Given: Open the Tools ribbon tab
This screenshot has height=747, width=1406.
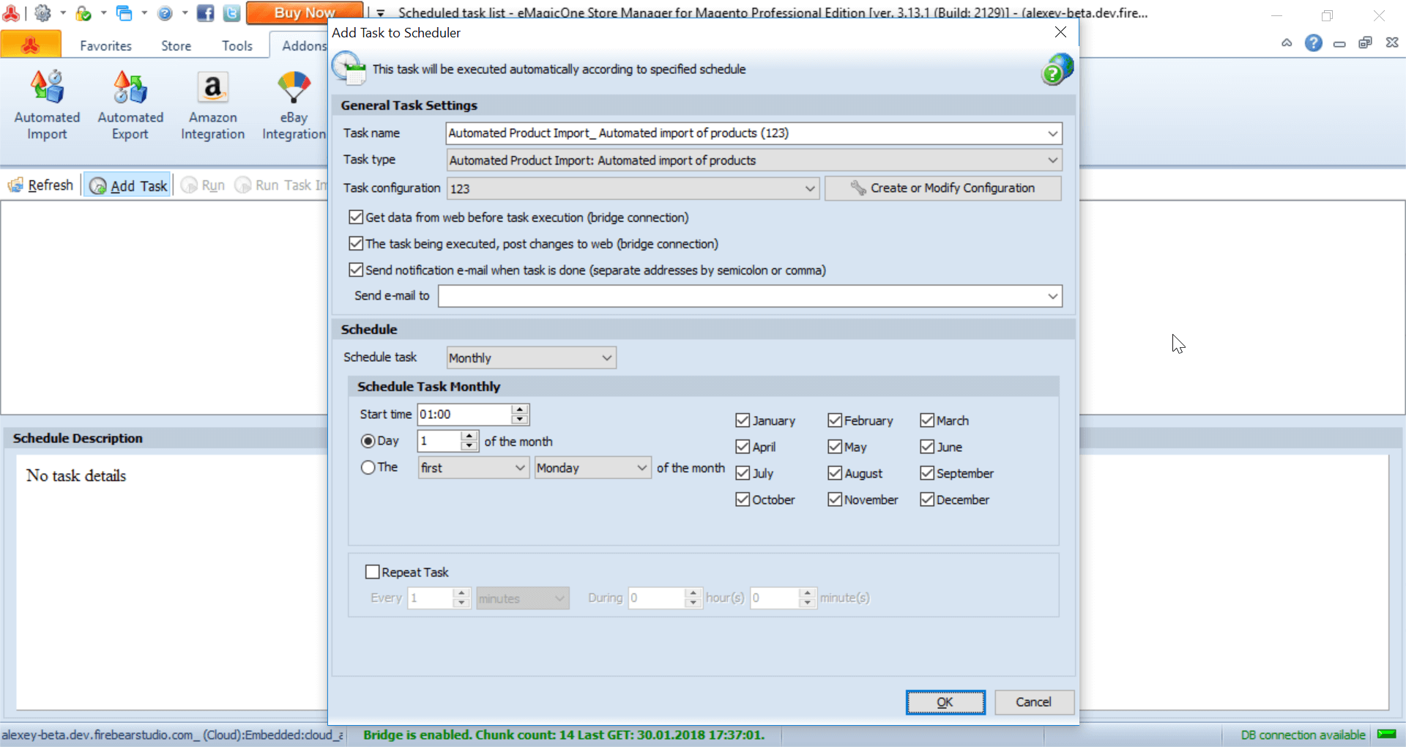Looking at the screenshot, I should click(x=237, y=45).
